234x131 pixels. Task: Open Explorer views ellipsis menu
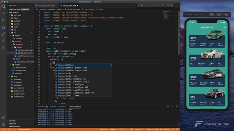(31, 5)
